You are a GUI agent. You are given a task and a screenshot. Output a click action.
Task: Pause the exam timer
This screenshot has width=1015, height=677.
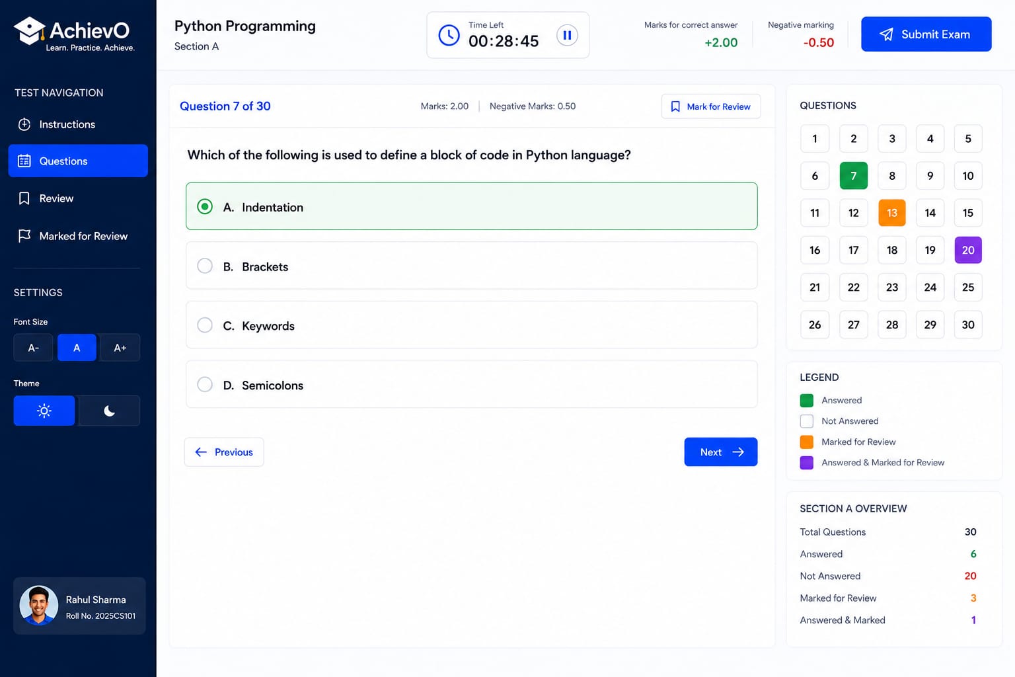[x=567, y=35]
